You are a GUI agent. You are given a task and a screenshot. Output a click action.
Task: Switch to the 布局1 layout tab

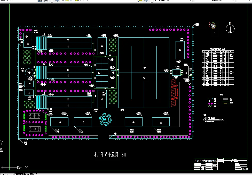pos(30,174)
